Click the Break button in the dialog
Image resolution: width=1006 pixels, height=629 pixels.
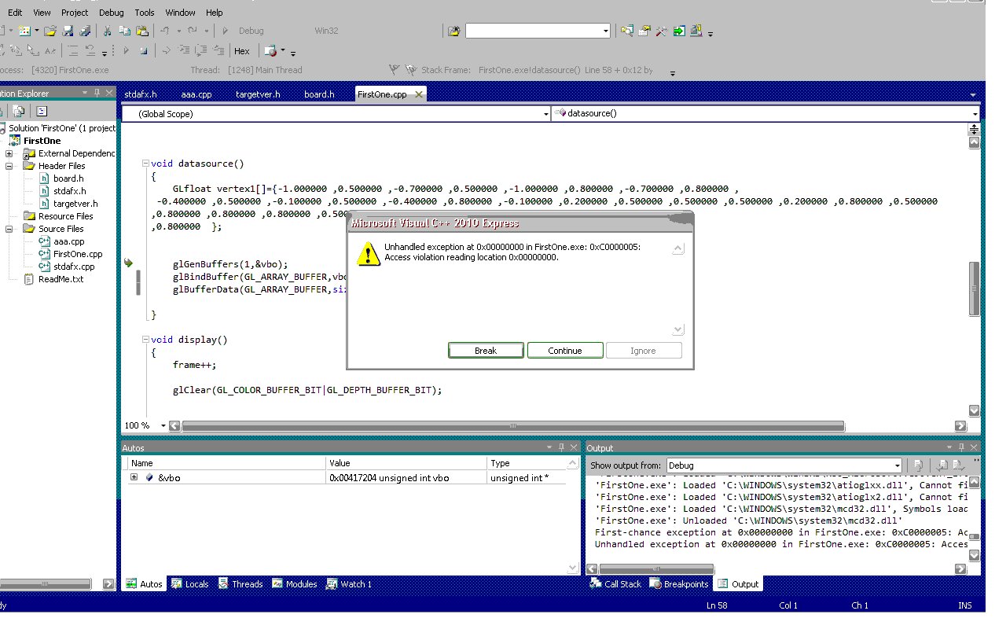coord(486,351)
